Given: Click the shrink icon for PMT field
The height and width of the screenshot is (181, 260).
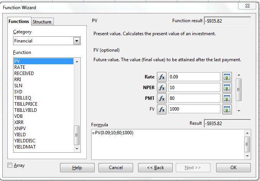Looking at the screenshot, I should click(x=227, y=98).
